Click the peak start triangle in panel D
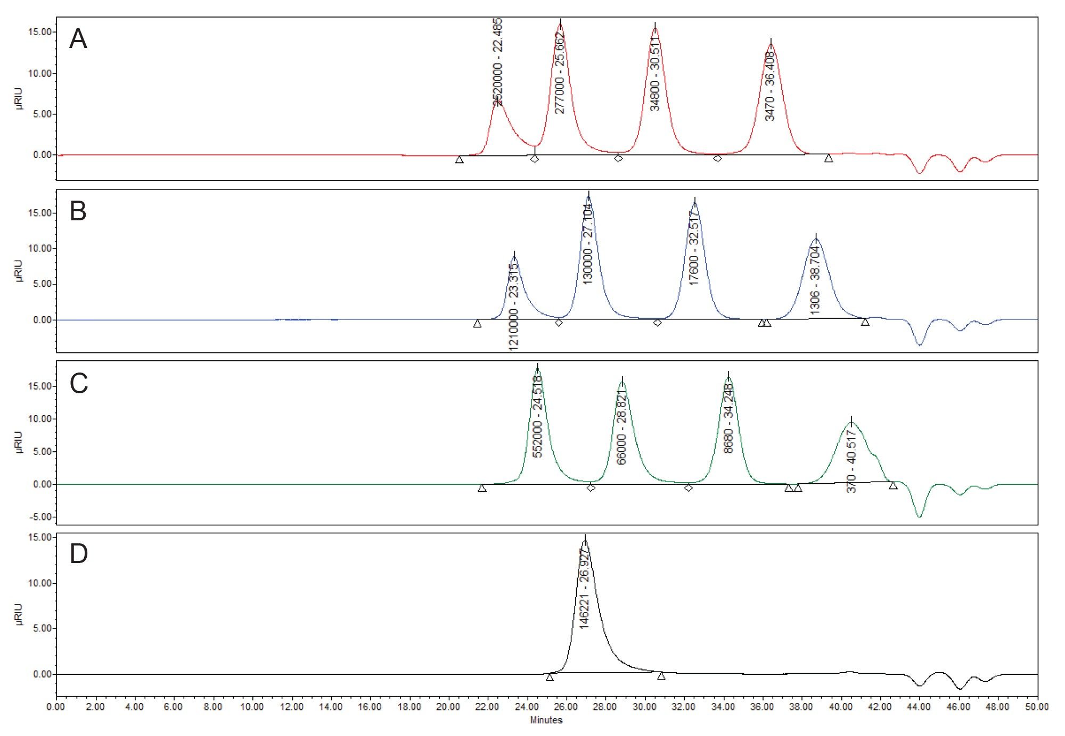This screenshot has height=736, width=1065. click(550, 677)
